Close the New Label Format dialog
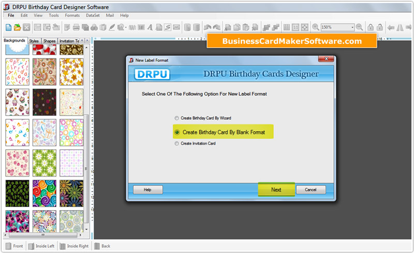The width and height of the screenshot is (414, 253). click(326, 59)
